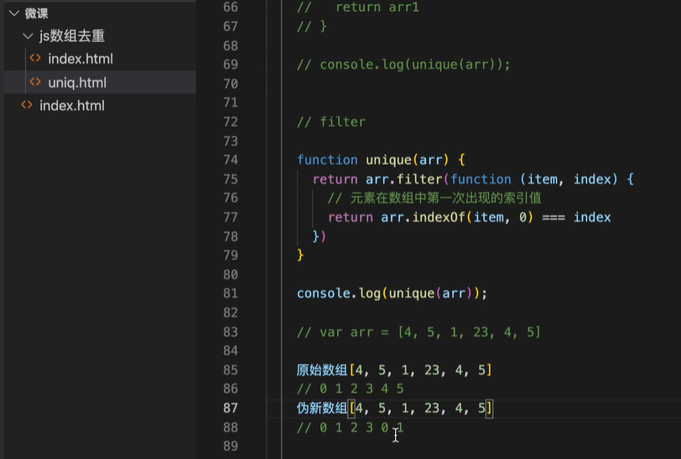
Task: Click the text "function unique(arr) {"
Action: coord(381,160)
